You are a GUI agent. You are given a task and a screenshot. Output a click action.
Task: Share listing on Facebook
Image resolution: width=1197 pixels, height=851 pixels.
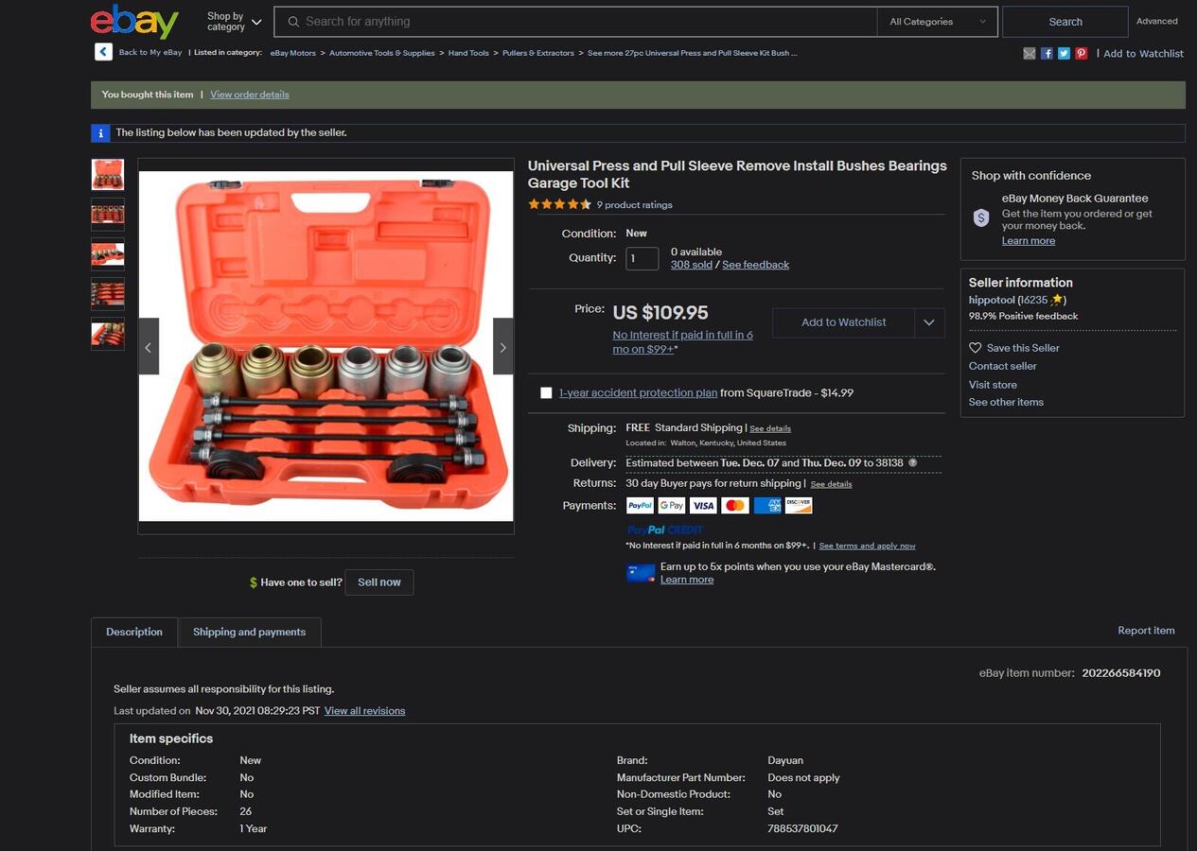coord(1047,54)
